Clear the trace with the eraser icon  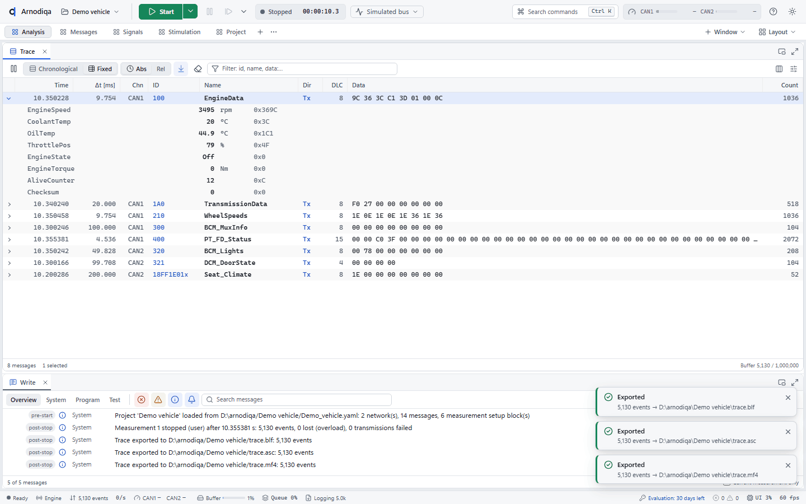tap(198, 69)
